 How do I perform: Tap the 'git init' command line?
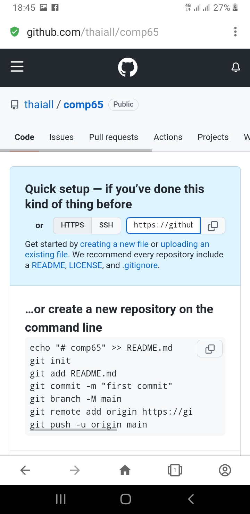(50, 361)
